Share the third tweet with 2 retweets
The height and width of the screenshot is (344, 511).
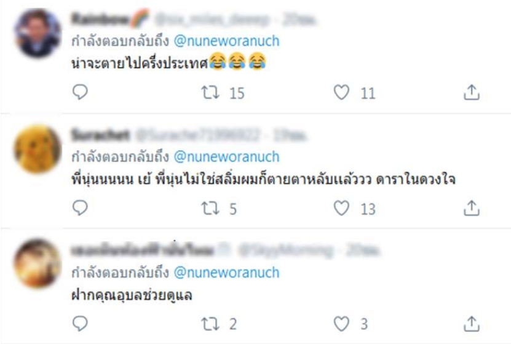pos(471,324)
